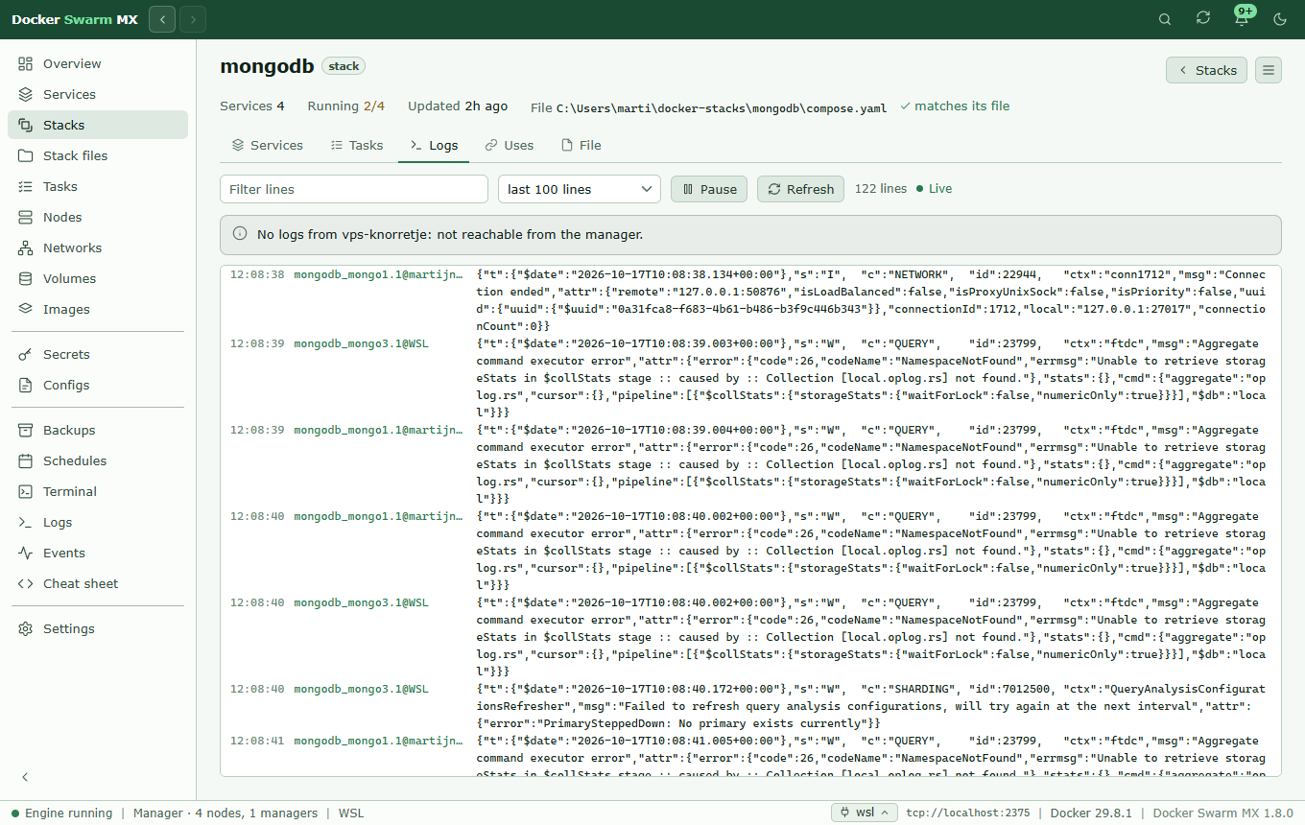
Task: Open Overview in the sidebar
Action: click(x=98, y=63)
